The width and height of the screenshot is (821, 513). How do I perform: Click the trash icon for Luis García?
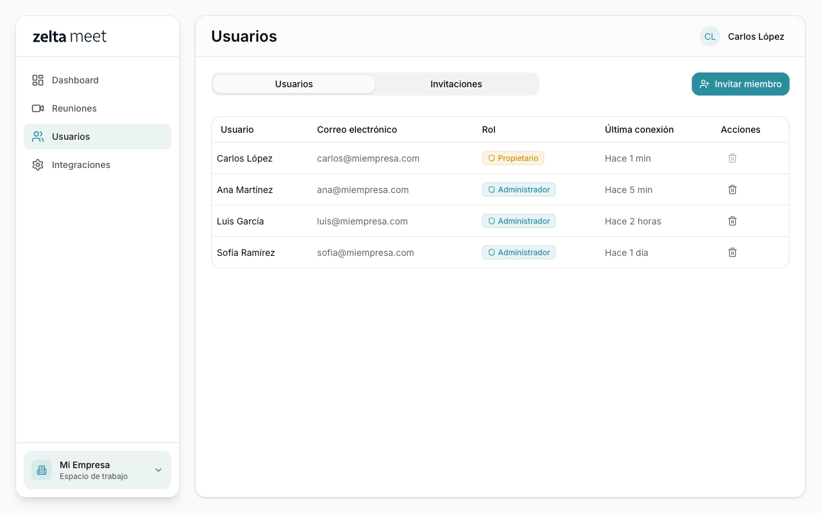tap(732, 221)
